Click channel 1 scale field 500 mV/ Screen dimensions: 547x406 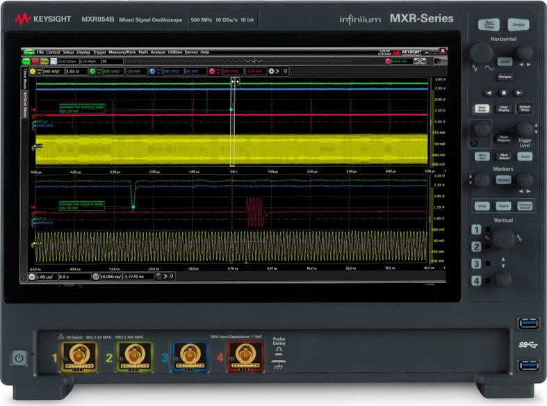[x=53, y=71]
